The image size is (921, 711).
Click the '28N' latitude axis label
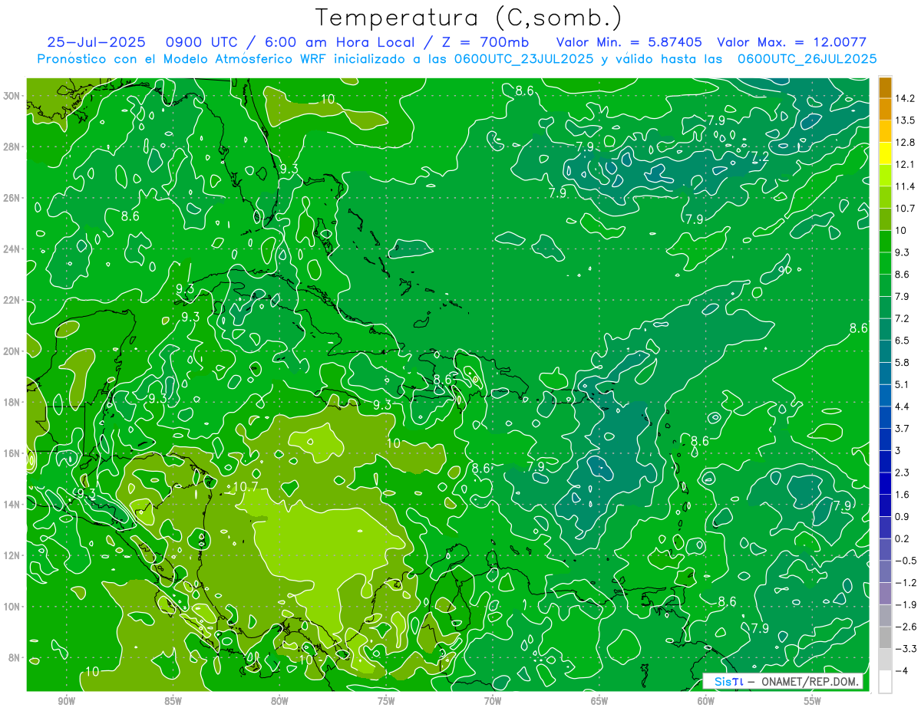13,146
